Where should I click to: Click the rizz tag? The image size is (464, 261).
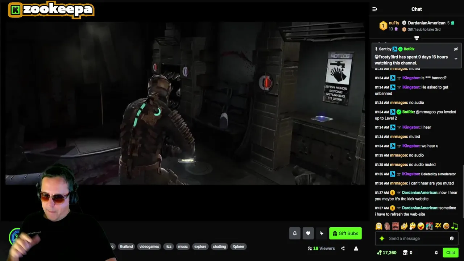coord(169,246)
